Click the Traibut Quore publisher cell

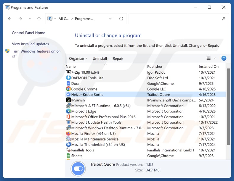click(x=158, y=95)
